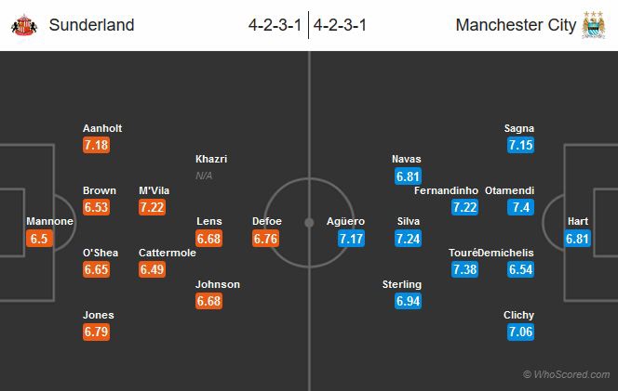Viewport: 618px width, 391px height.
Task: Click Cattermole's 6.49 rating badge
Action: click(x=153, y=269)
